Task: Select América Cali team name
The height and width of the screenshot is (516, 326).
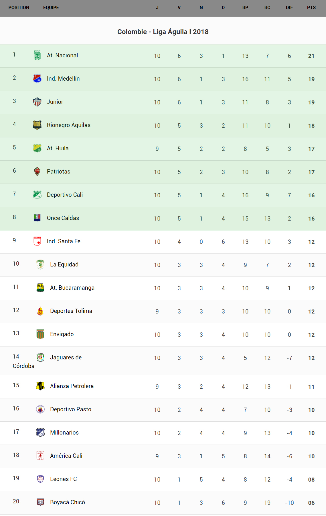Action: (x=66, y=456)
